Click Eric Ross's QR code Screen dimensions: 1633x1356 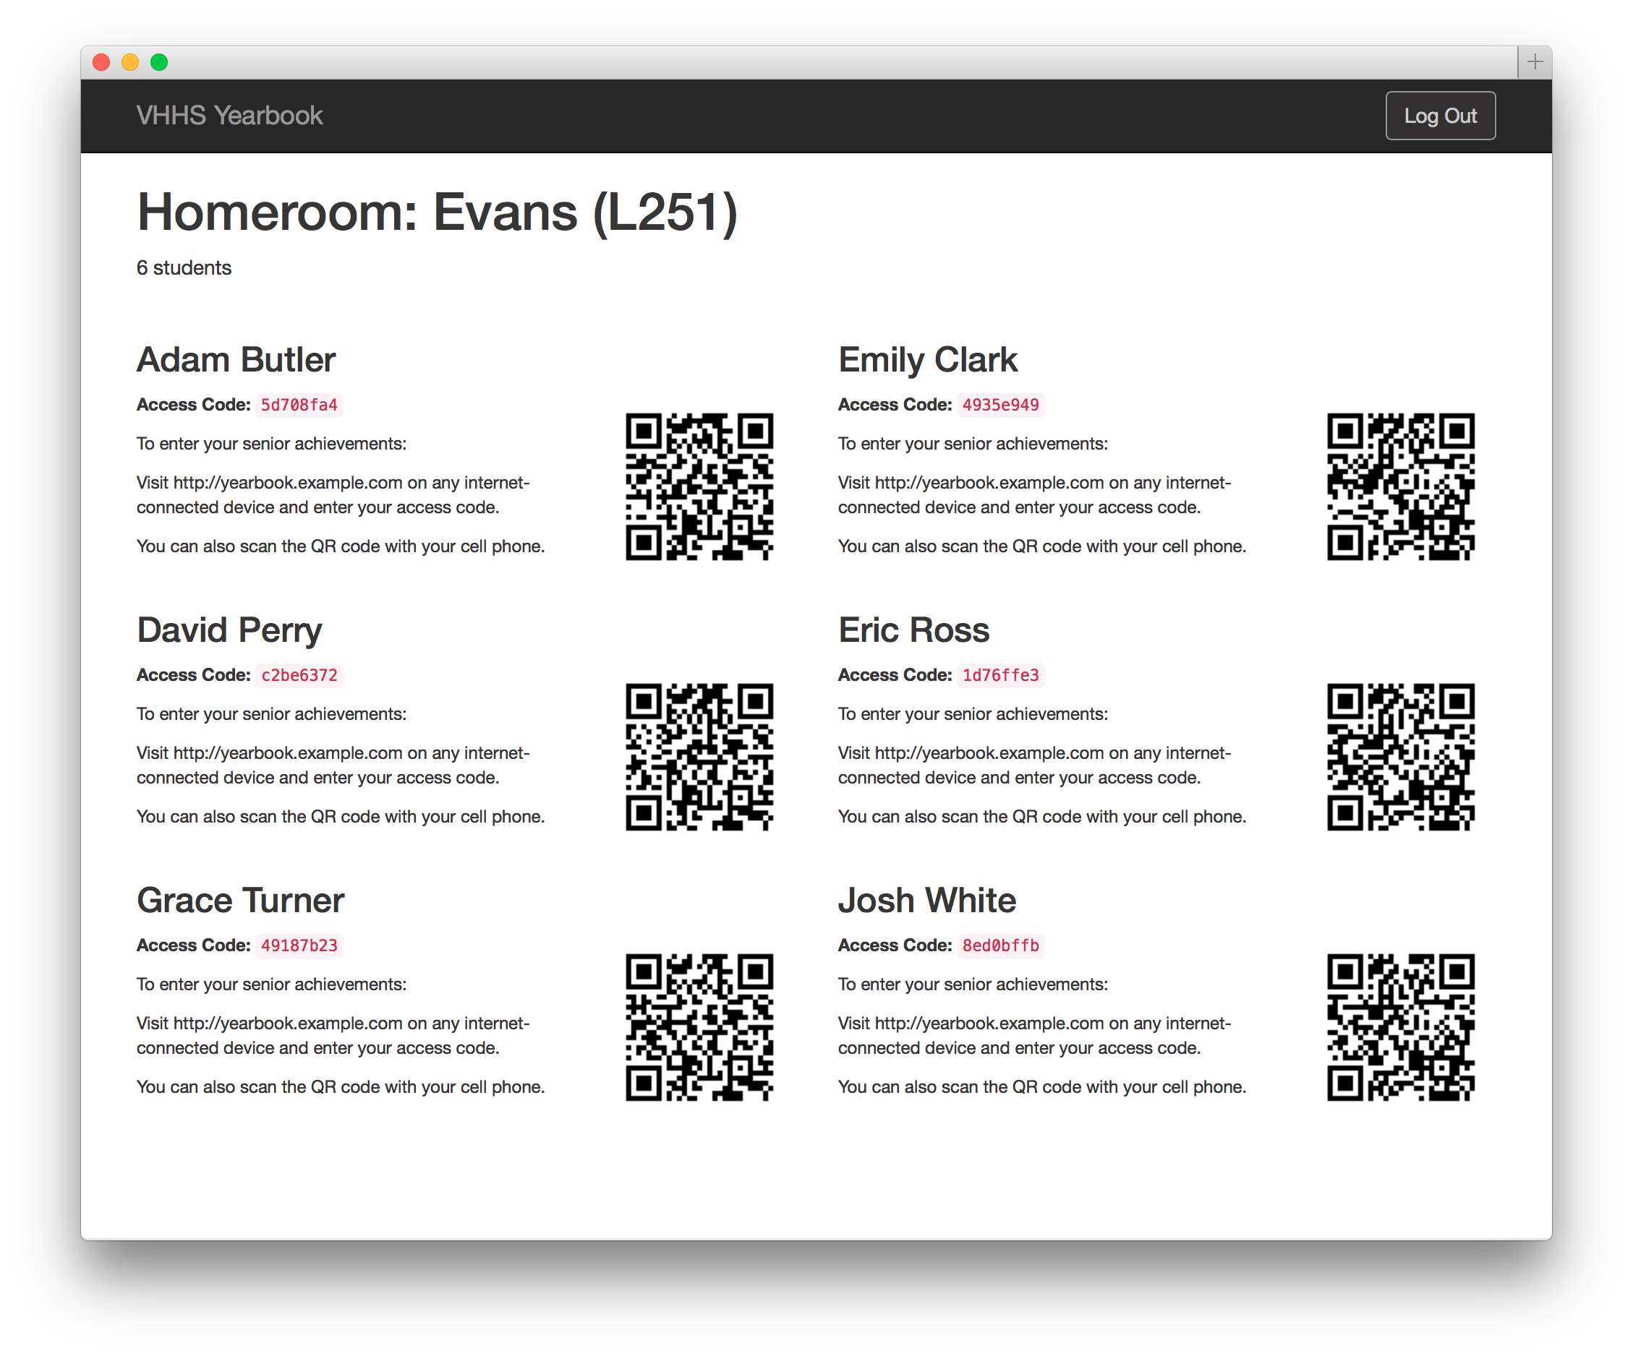tap(1401, 757)
